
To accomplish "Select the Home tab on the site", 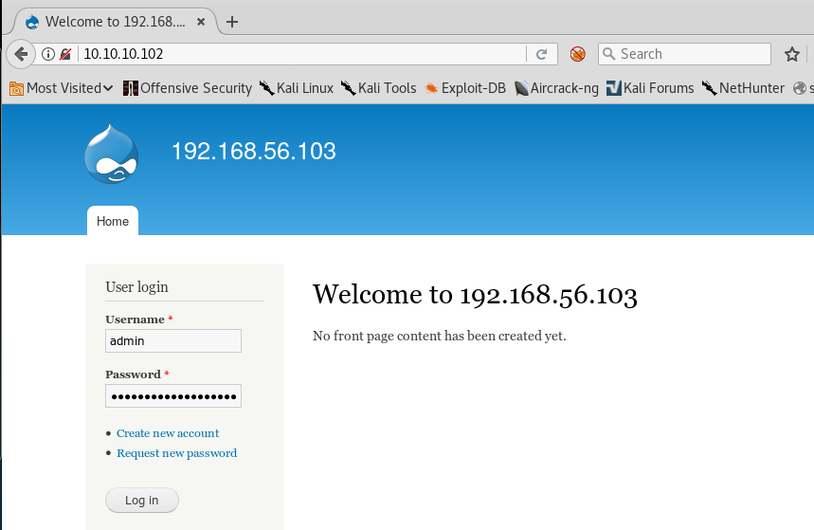I will [113, 221].
